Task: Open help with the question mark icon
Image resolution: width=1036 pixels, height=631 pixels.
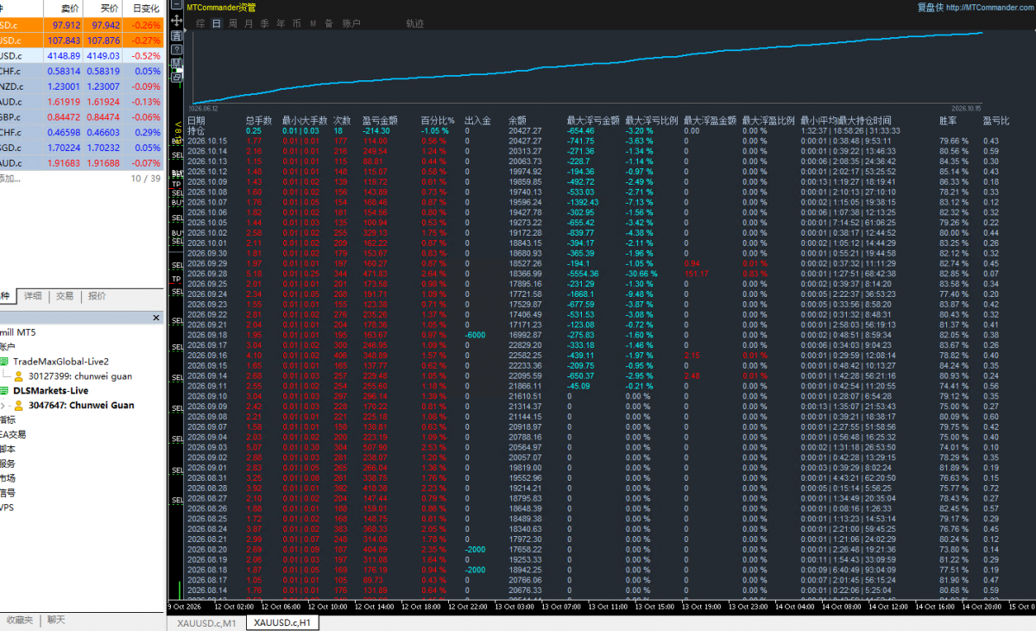Action: pos(176,49)
